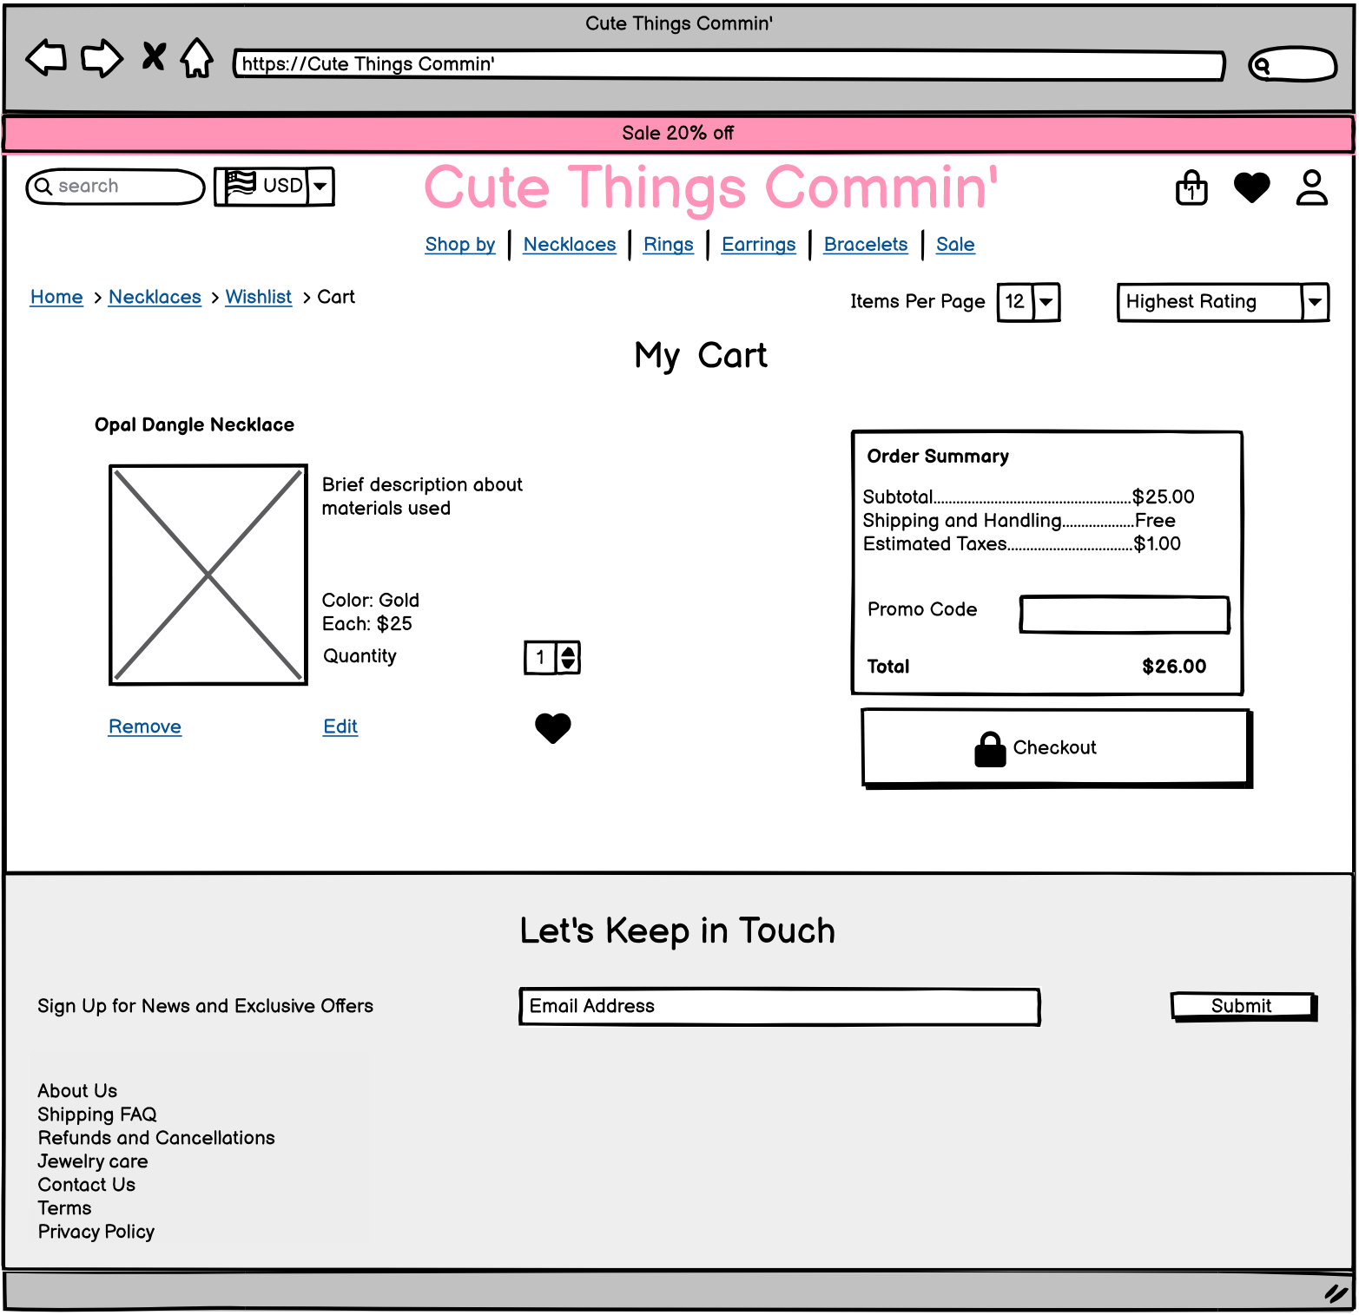
Task: Go to the Earrings navigation menu item
Action: 758,245
